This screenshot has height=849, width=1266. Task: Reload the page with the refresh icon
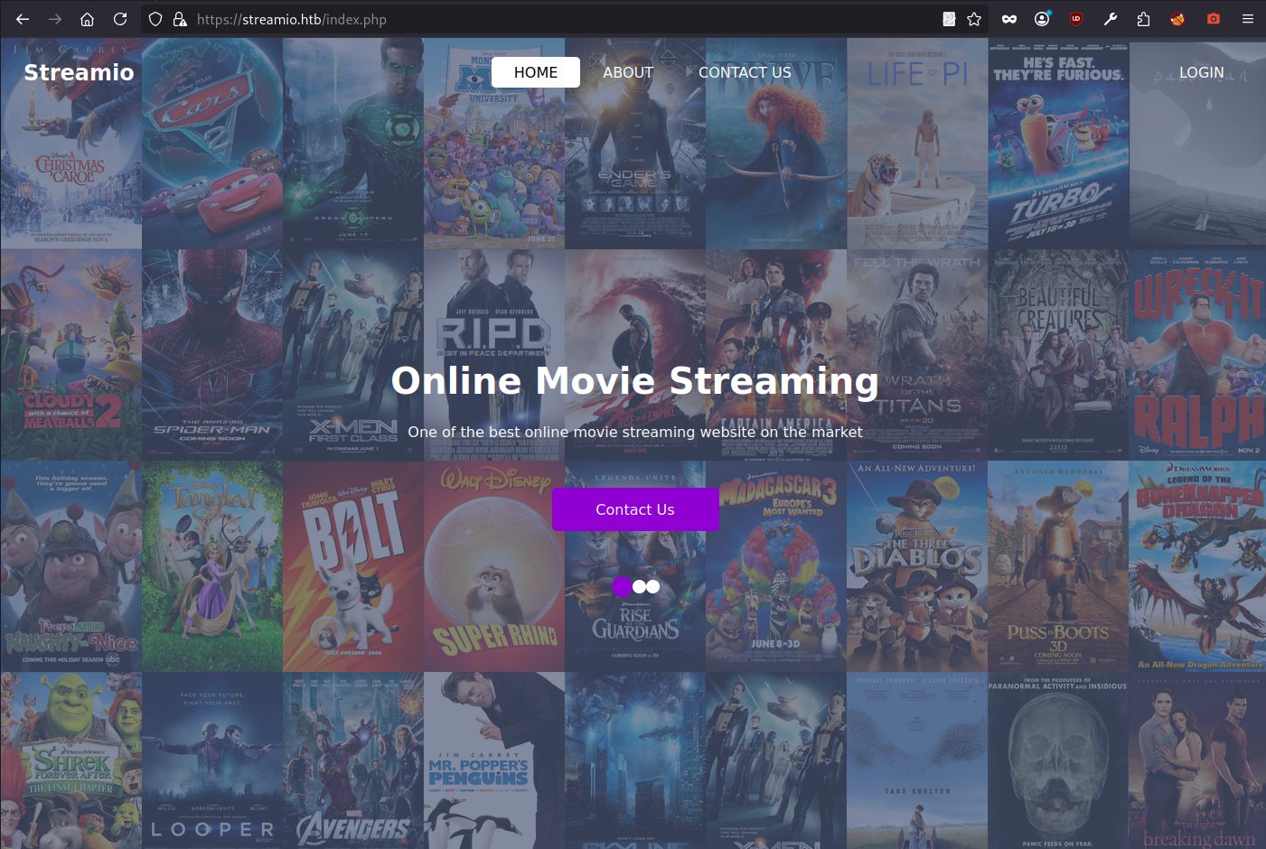[x=120, y=19]
